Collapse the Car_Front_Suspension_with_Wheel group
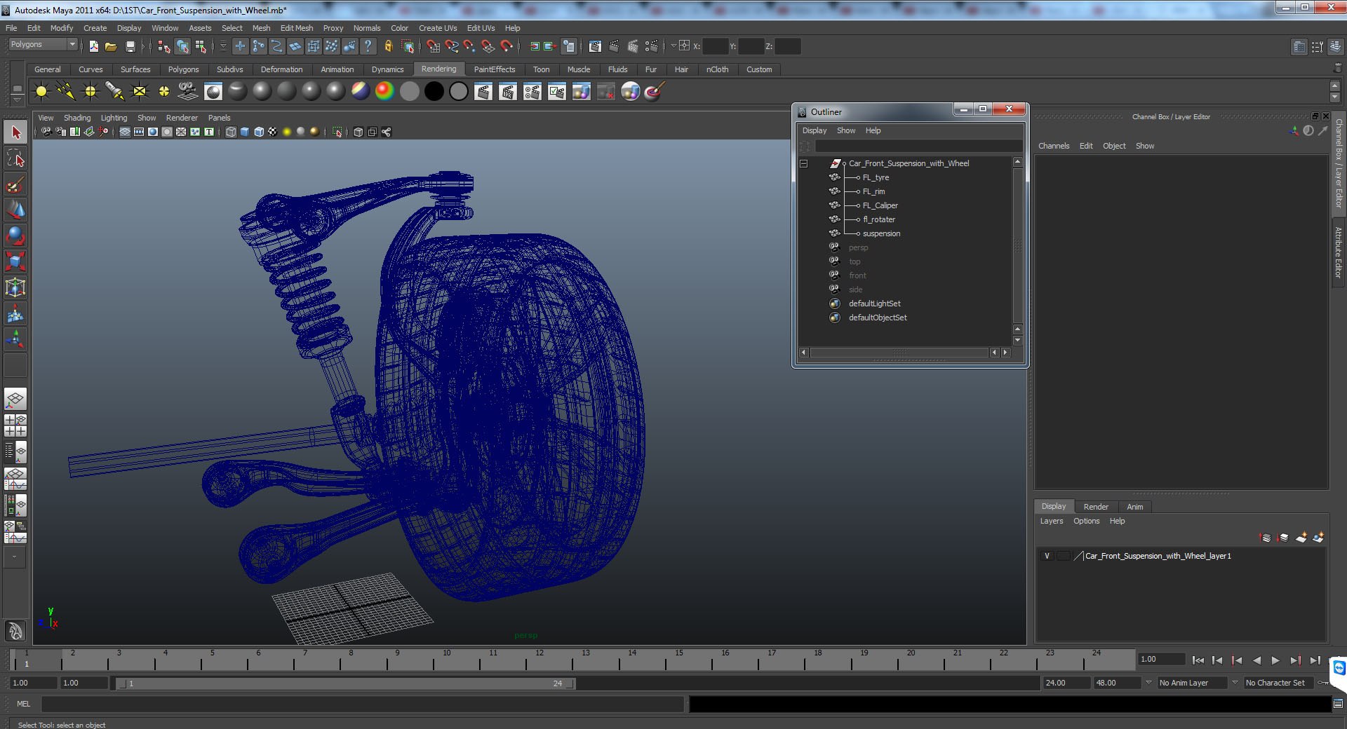Image resolution: width=1347 pixels, height=729 pixels. (804, 163)
